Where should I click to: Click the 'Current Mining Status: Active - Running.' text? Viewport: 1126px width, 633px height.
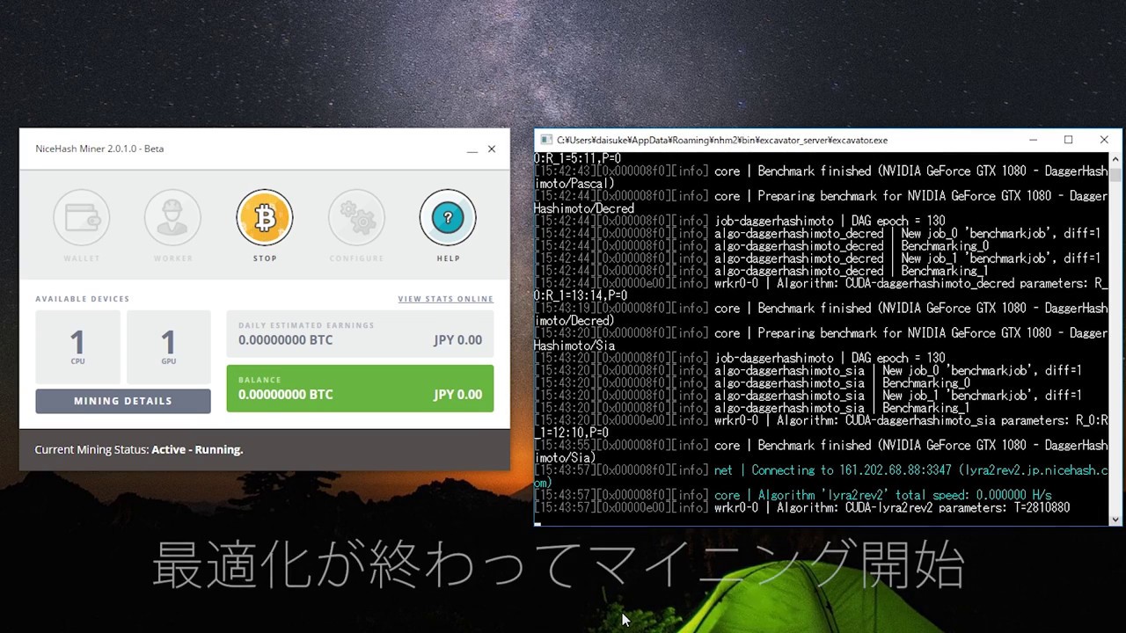(x=139, y=449)
